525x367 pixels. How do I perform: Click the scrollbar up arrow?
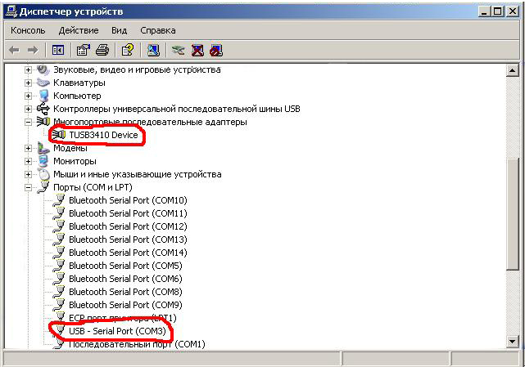[x=513, y=70]
